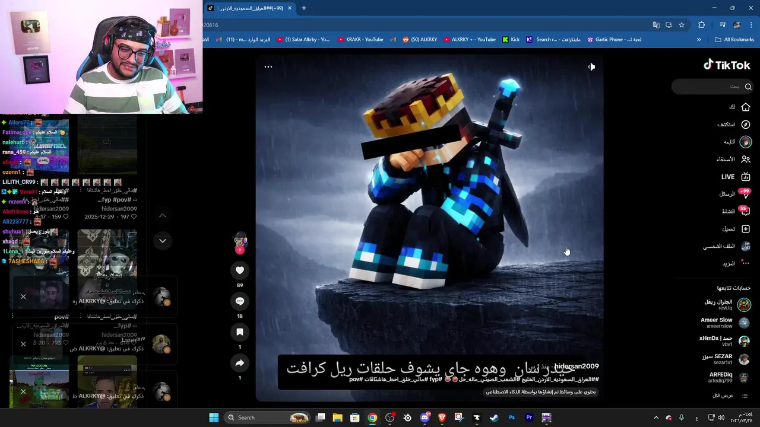Open followed account revl.iq
Screen dimensions: 760x427
(727, 305)
